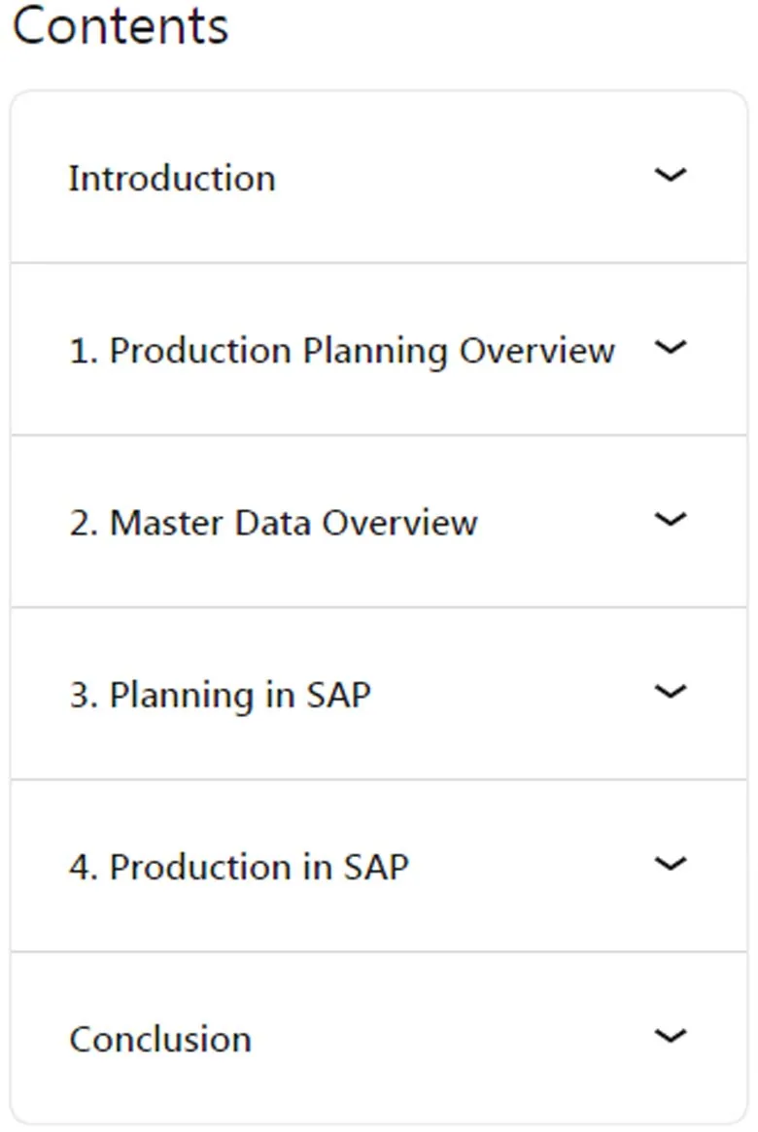Toggle the Master Data Overview accordion panel
Image resolution: width=758 pixels, height=1132 pixels.
(x=379, y=521)
